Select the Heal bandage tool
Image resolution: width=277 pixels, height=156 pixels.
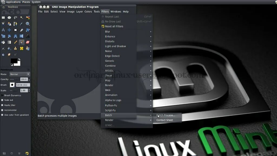click(x=22, y=48)
